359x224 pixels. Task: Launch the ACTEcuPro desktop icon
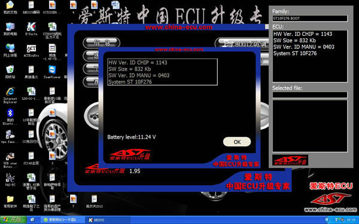click(x=31, y=51)
